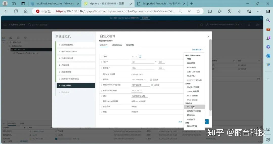Screen dimensions: 273x144
Task: Open the CPU count dropdown showing 8
Action: (x=134, y=57)
